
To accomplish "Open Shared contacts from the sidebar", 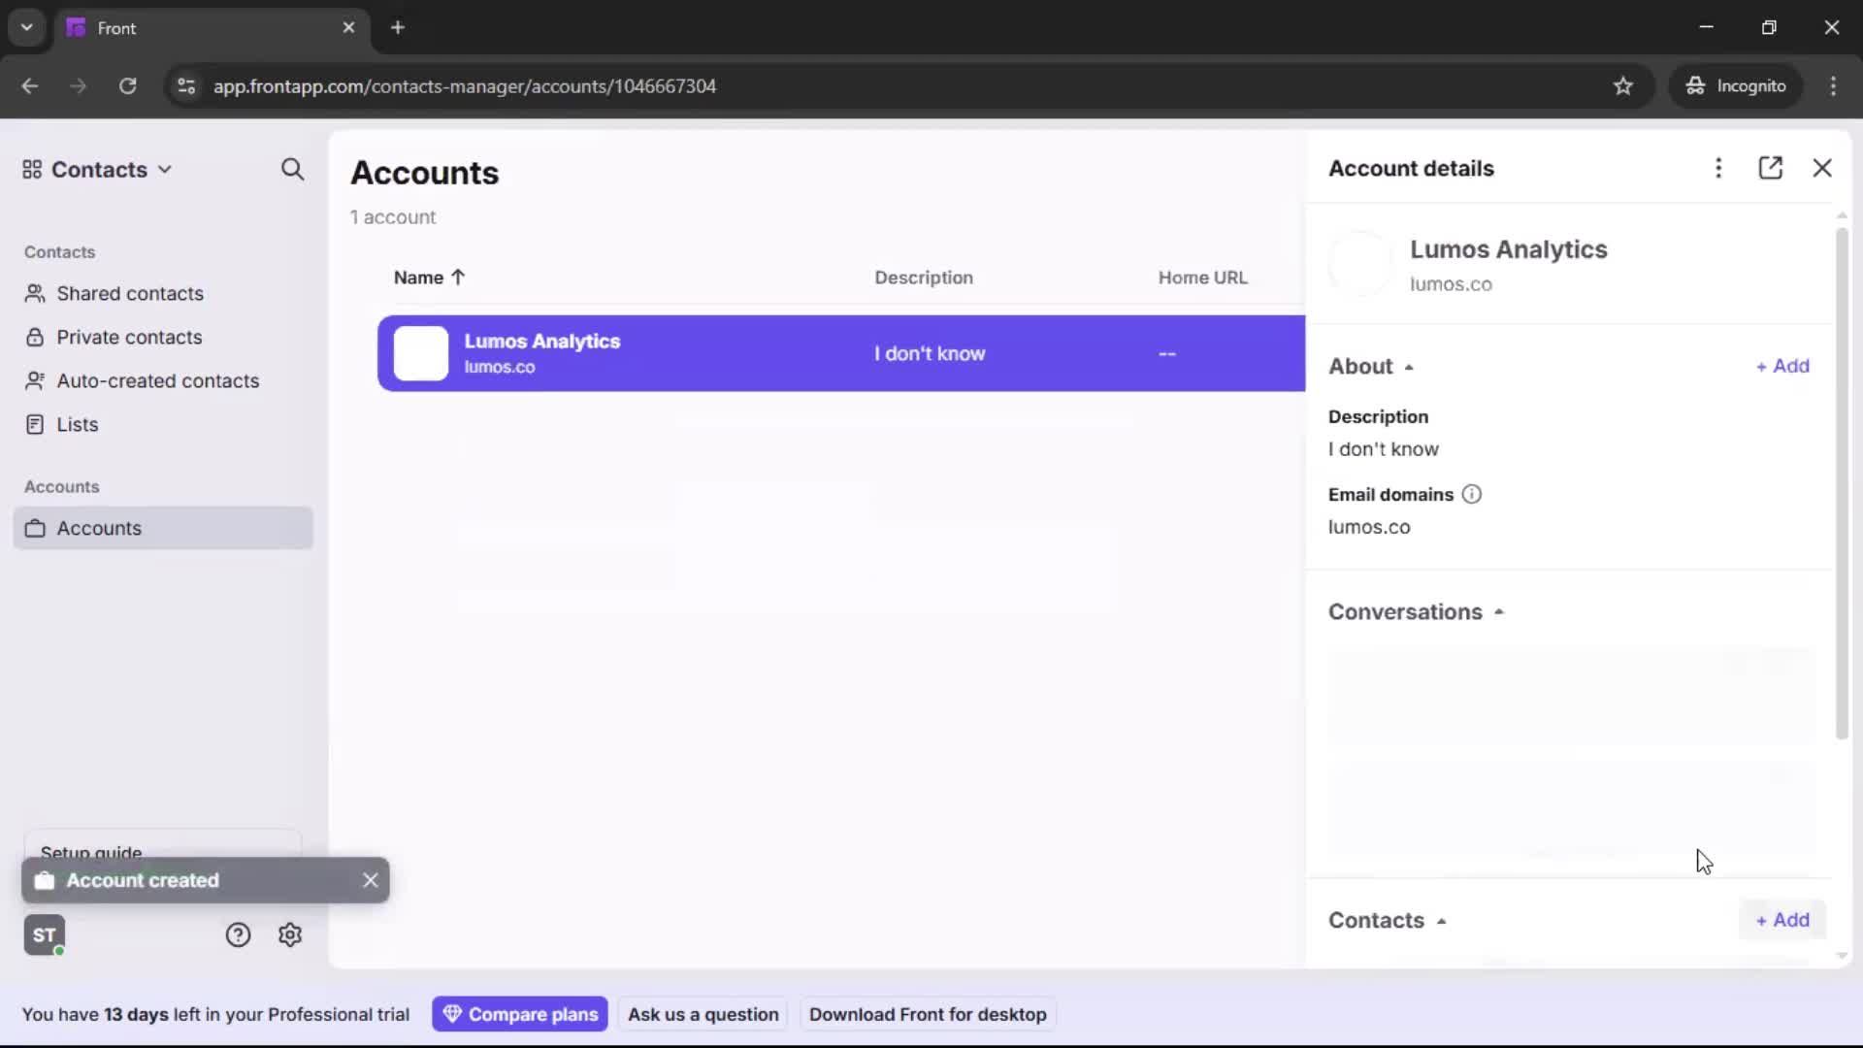I will [x=129, y=293].
